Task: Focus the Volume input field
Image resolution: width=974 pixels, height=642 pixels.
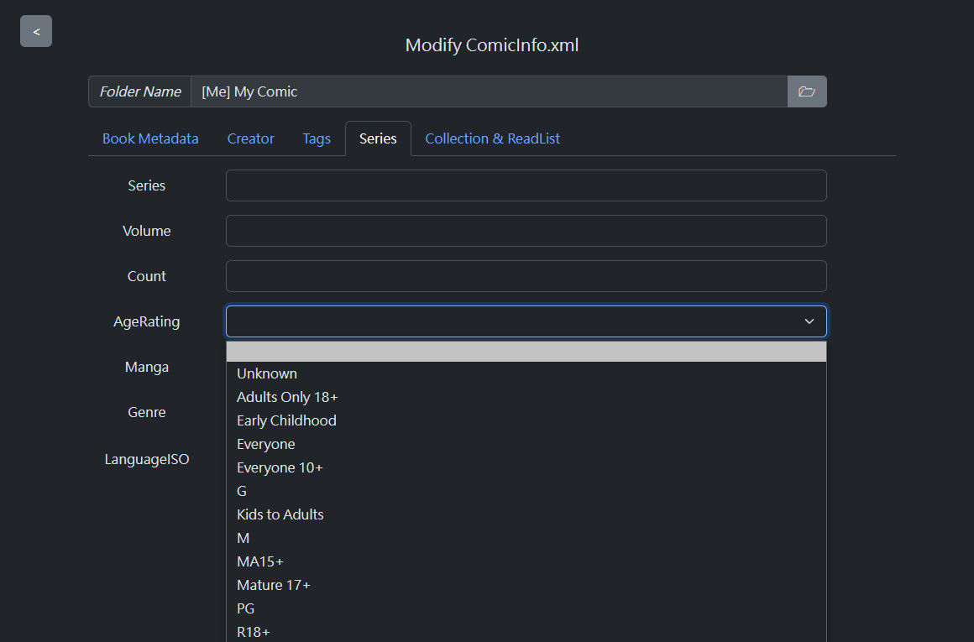Action: click(526, 230)
